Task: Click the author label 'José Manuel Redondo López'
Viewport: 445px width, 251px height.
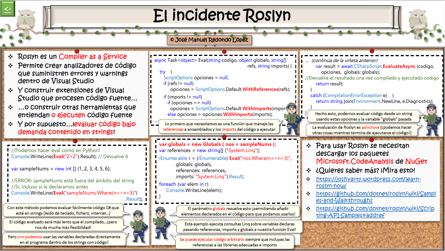Action: tap(209, 40)
